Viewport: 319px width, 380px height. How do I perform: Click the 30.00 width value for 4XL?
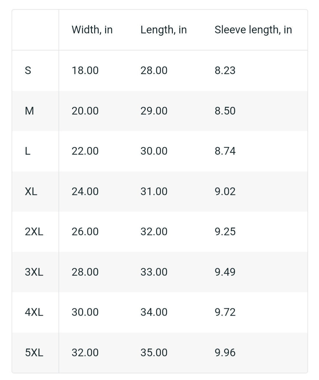(85, 312)
